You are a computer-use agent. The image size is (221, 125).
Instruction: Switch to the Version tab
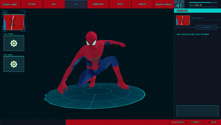tap(142, 4)
